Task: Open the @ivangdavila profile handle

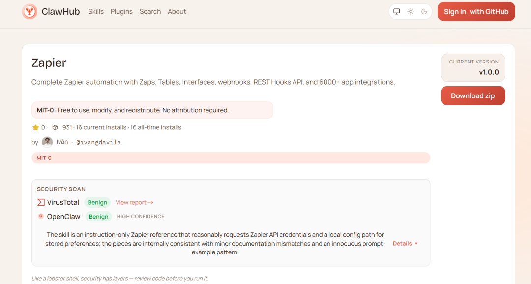Action: point(98,142)
